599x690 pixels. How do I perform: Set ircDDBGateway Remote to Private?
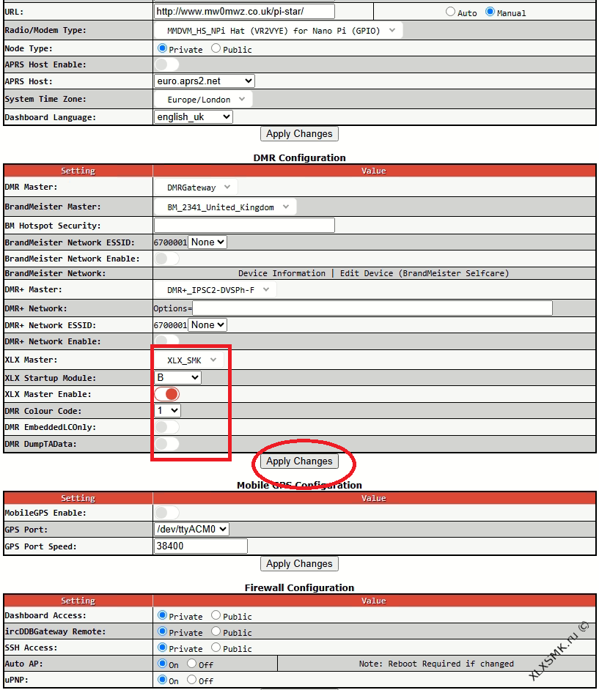163,631
